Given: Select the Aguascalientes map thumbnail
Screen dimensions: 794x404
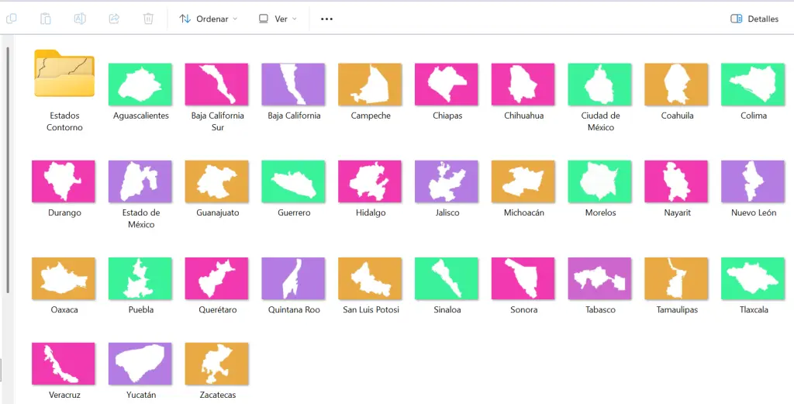Looking at the screenshot, I should [140, 84].
